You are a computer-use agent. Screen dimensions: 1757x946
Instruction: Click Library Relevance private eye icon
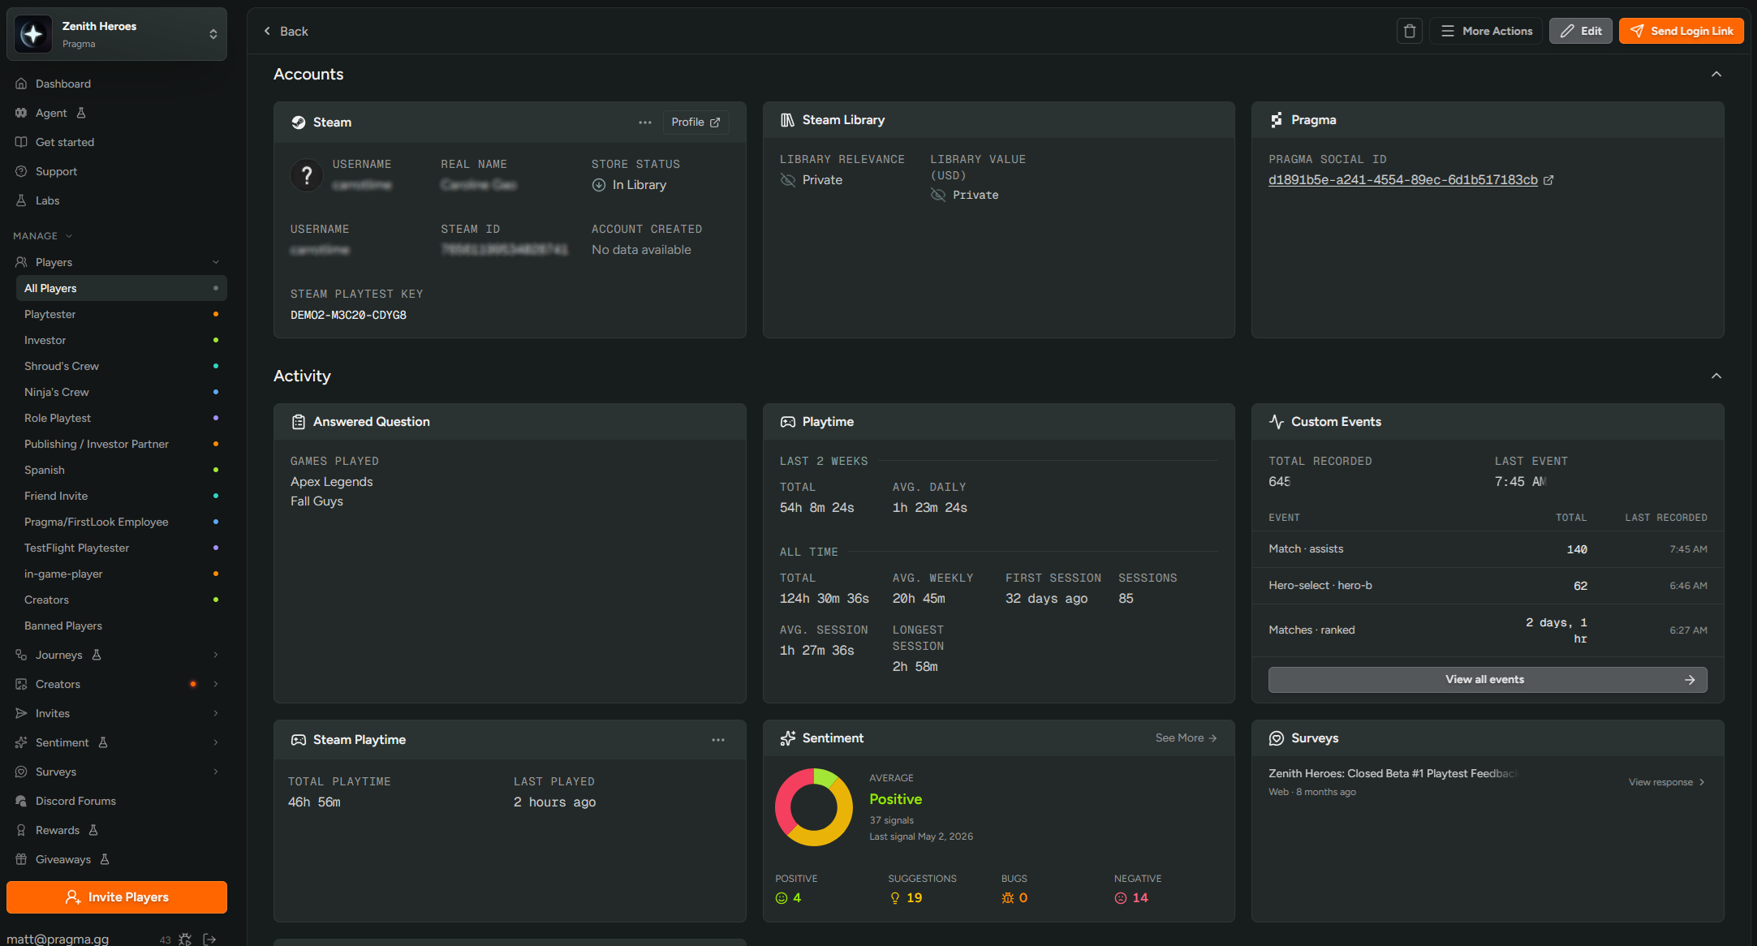pos(787,180)
